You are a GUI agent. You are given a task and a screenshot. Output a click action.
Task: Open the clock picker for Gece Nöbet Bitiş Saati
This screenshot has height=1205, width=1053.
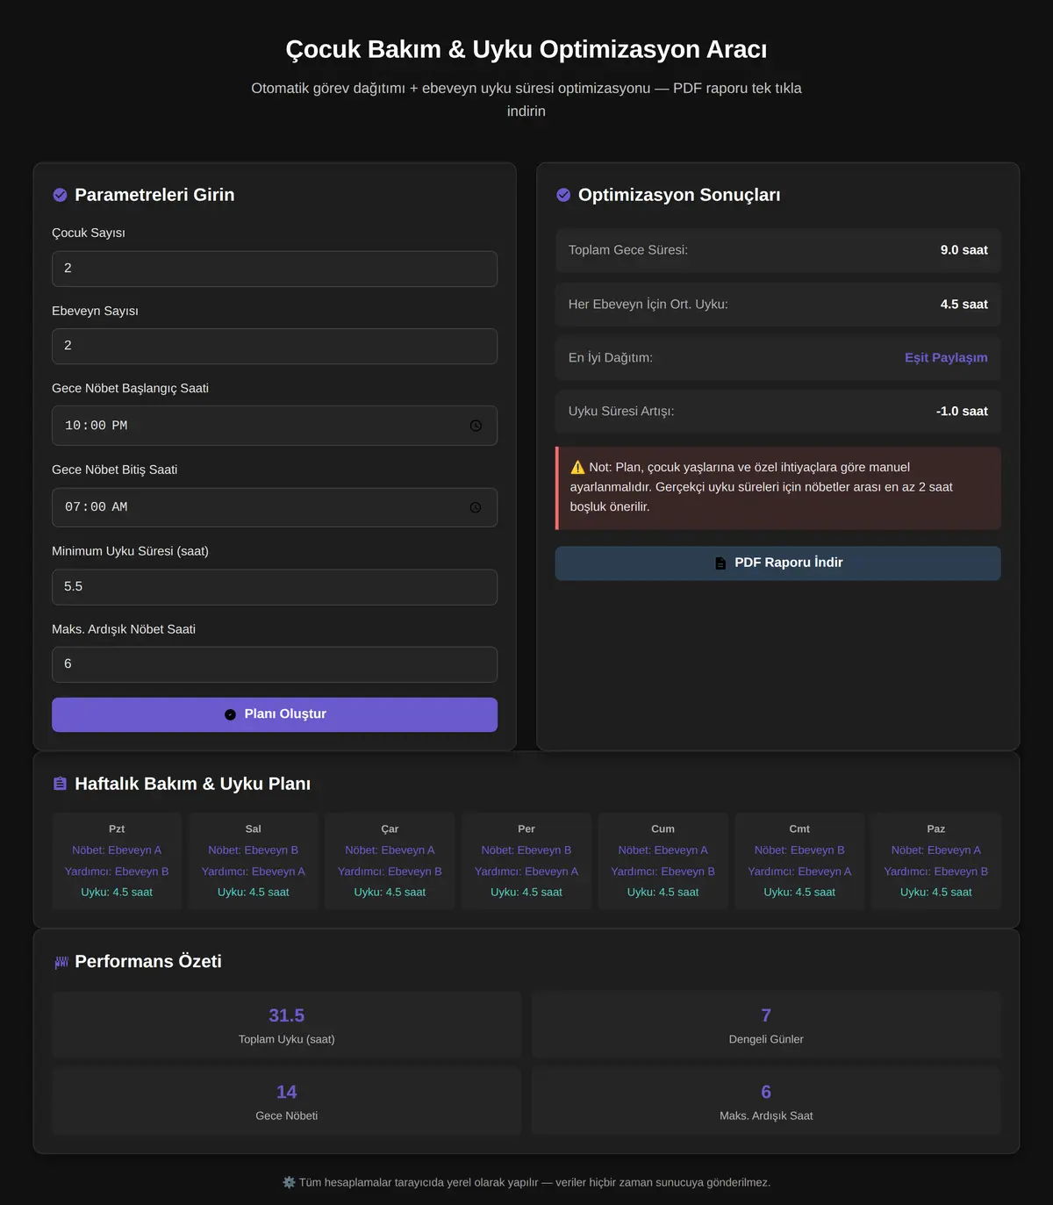(x=476, y=507)
